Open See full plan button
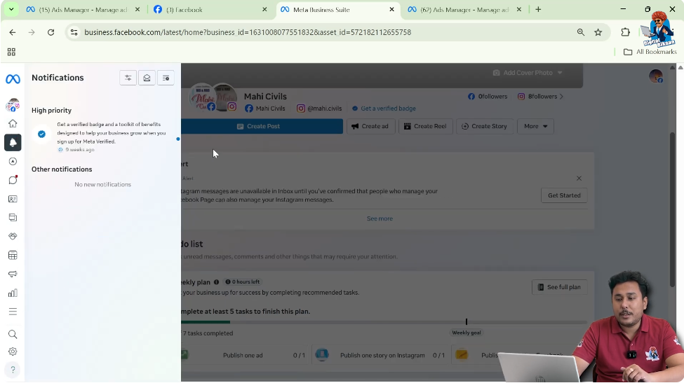The height and width of the screenshot is (383, 684). click(559, 287)
